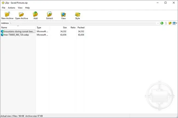Click the Archive size 97 KB status text
The image size is (178, 118).
(x=34, y=116)
